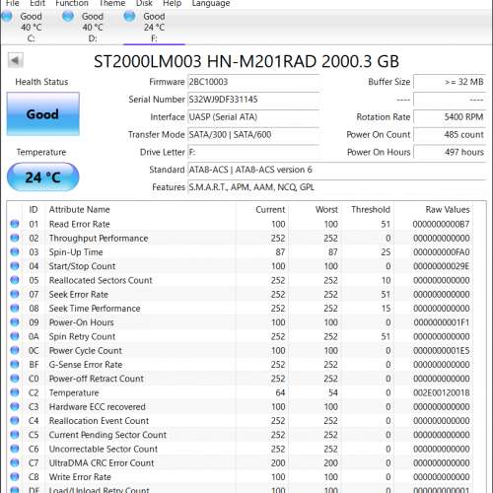493x493 pixels.
Task: Click the Transfer Mode field
Action: tap(253, 135)
